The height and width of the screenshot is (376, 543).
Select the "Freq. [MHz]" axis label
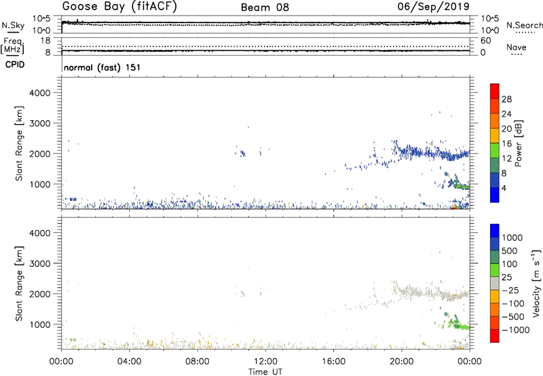click(x=13, y=46)
